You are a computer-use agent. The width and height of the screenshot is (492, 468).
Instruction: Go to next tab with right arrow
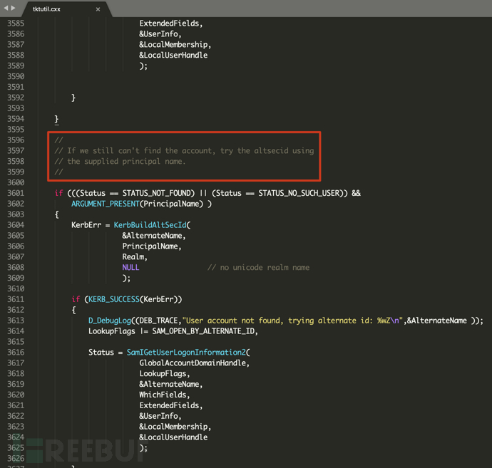[13, 8]
